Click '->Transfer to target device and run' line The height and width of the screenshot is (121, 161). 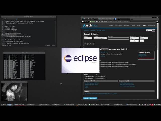(x=17, y=43)
